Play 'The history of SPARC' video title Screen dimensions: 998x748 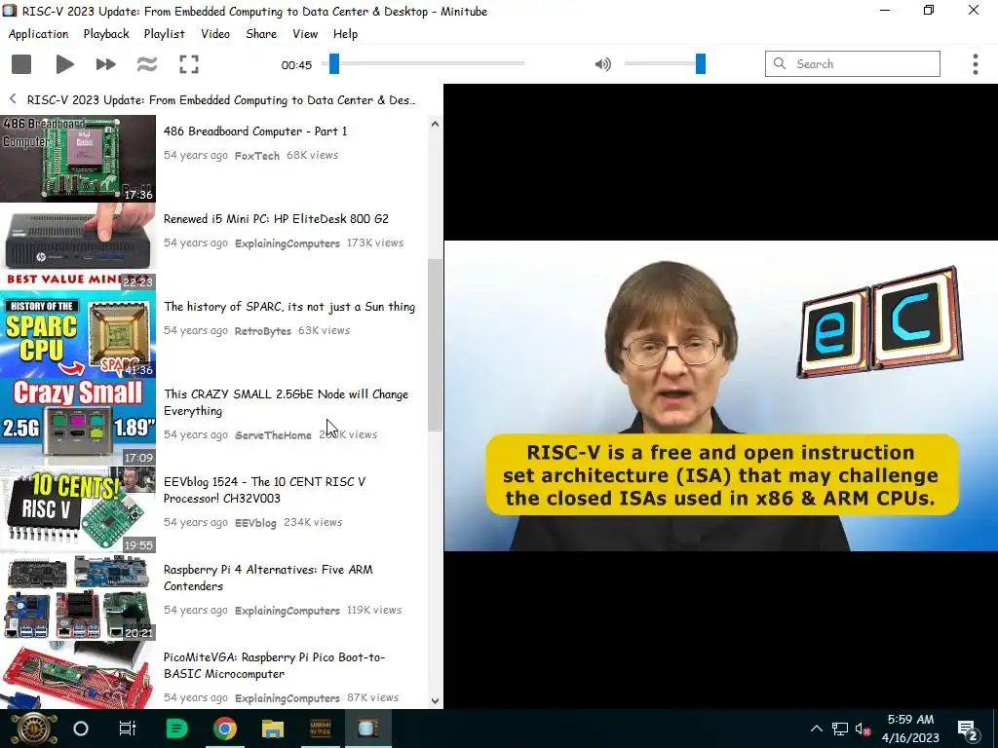[x=288, y=307]
